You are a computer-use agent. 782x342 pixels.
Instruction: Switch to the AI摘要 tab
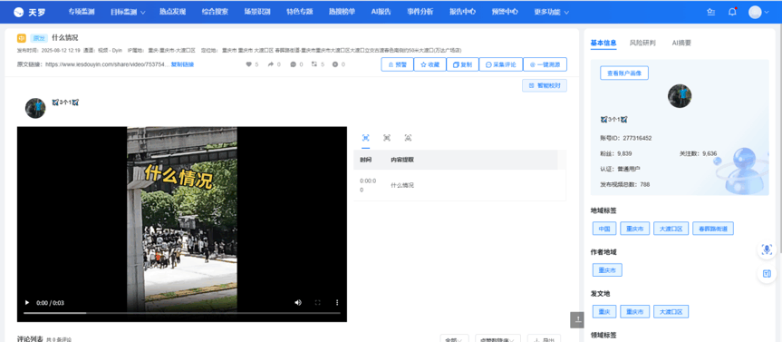pyautogui.click(x=681, y=43)
